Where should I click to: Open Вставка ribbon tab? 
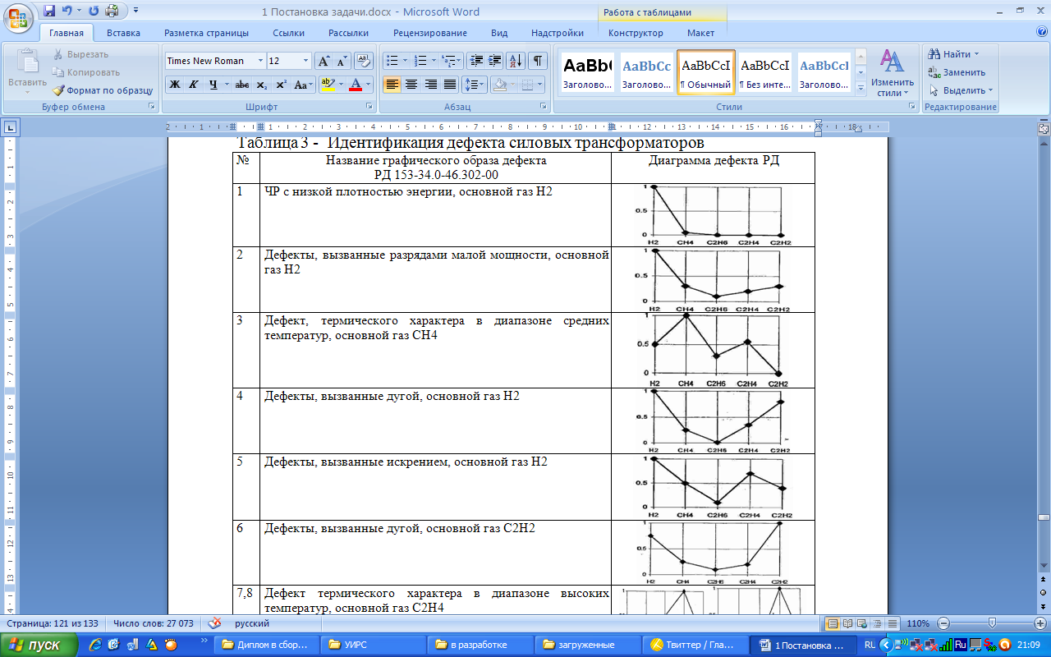pyautogui.click(x=123, y=33)
